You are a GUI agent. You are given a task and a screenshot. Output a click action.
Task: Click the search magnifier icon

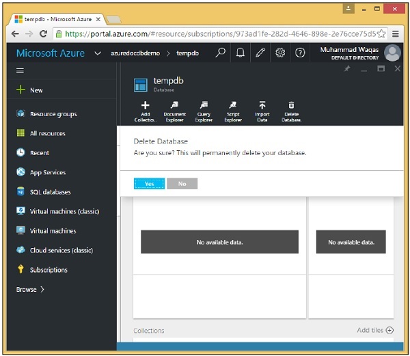point(220,53)
